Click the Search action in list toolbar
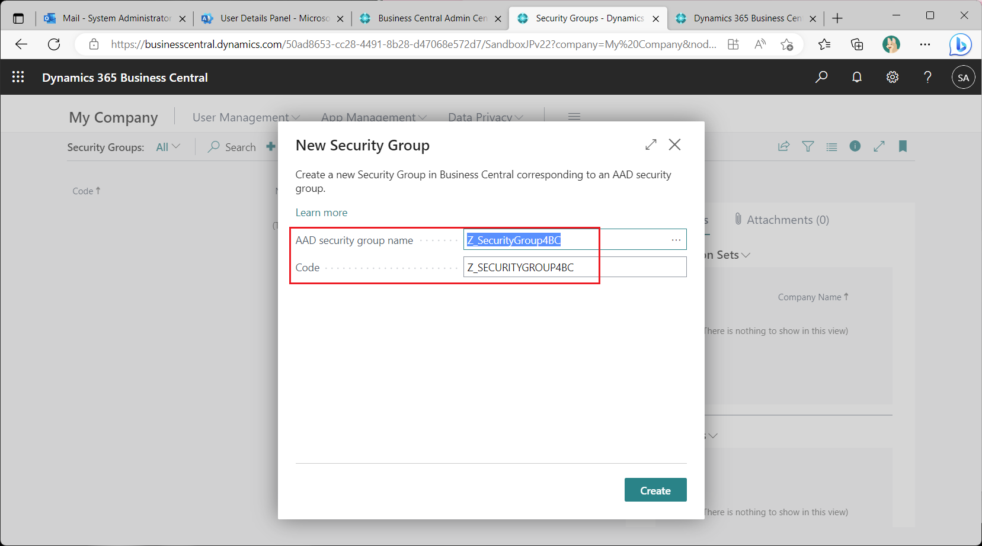This screenshot has height=546, width=982. (232, 147)
